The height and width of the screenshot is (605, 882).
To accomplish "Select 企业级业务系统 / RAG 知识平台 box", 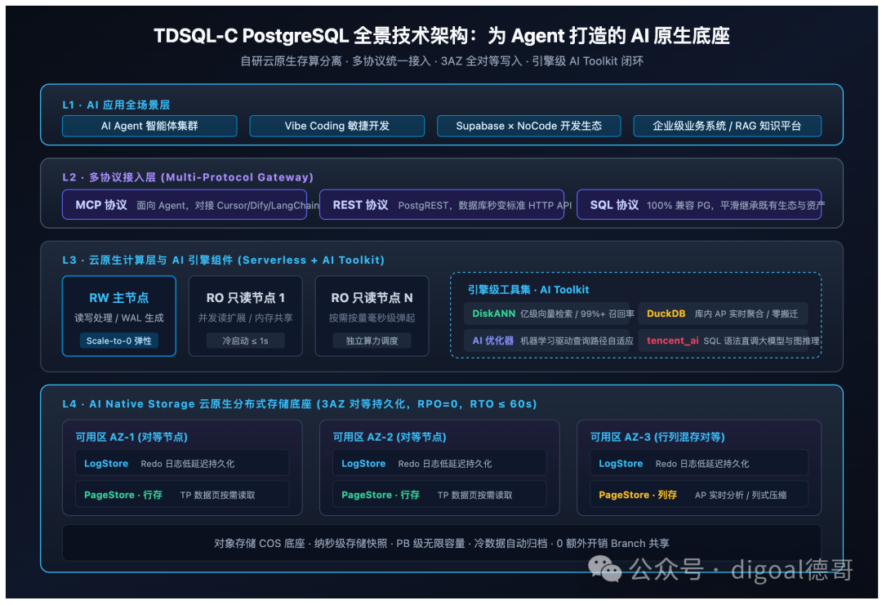I will click(x=727, y=126).
